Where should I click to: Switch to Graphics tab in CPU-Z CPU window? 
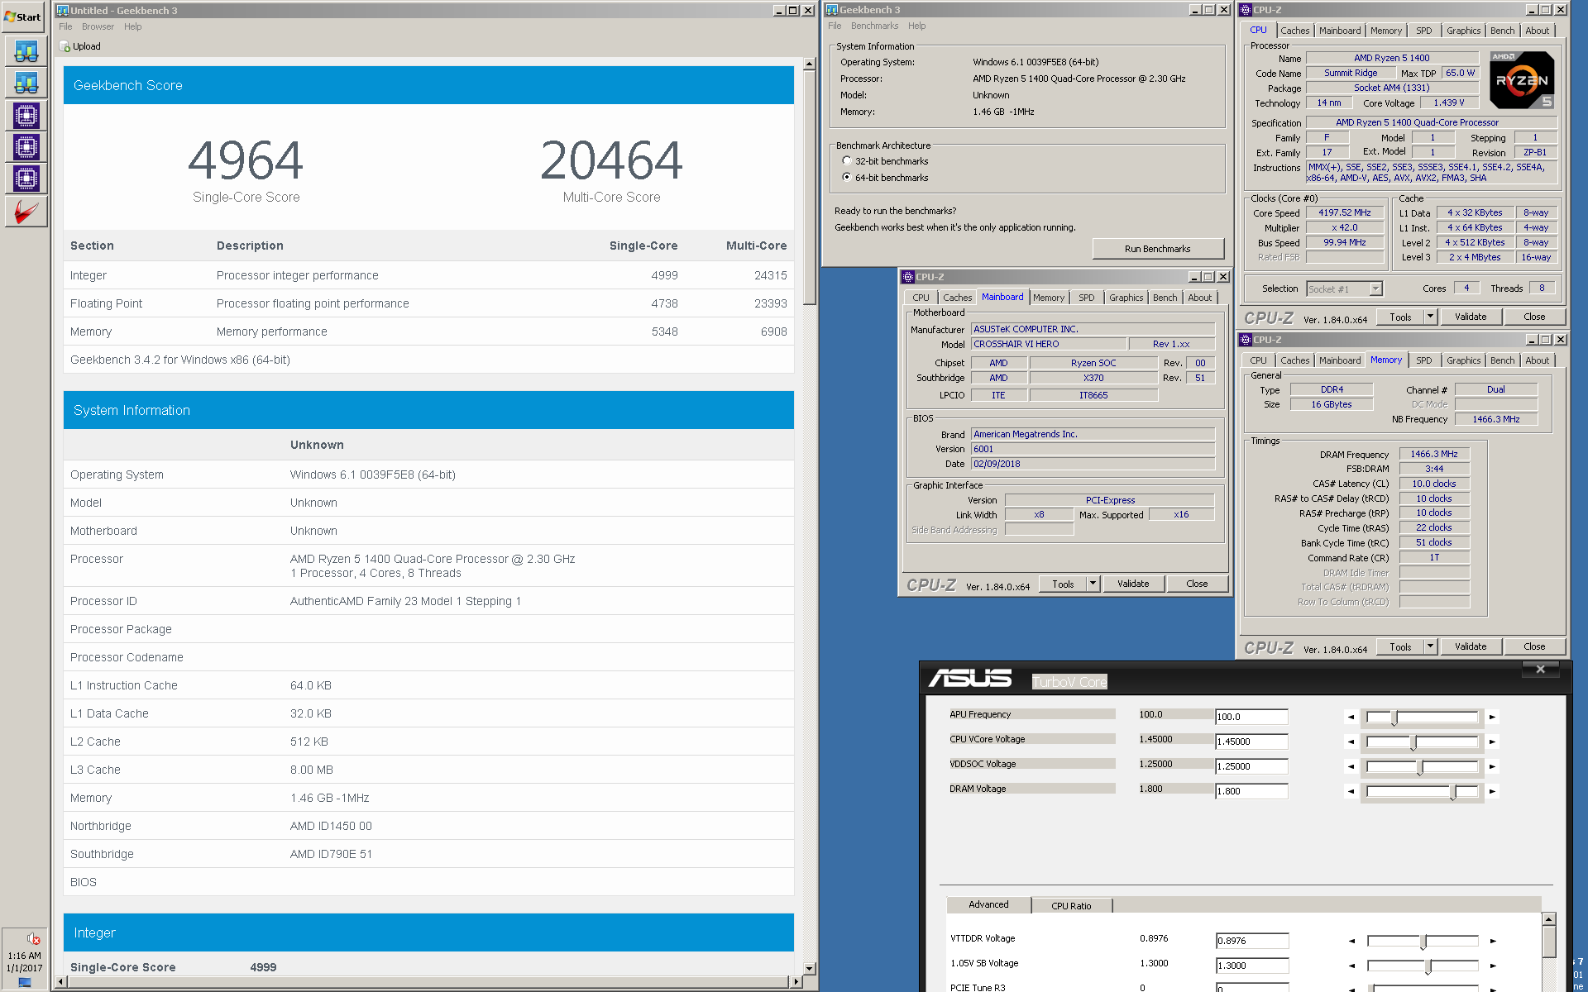coord(1463,31)
